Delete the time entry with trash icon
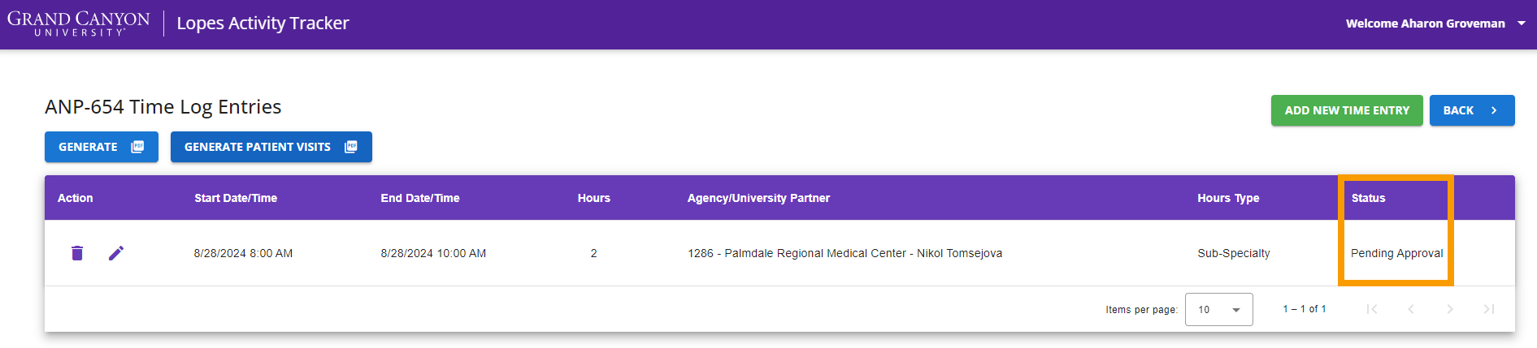This screenshot has height=348, width=1537. (77, 253)
